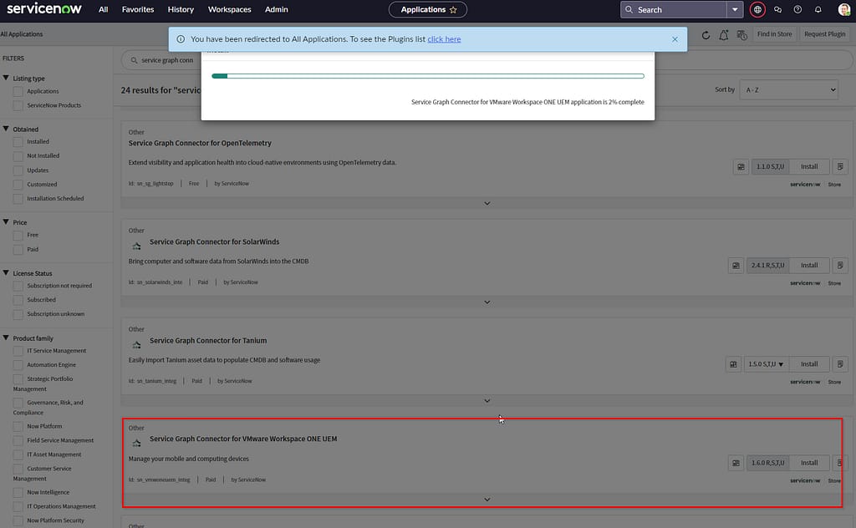Open the user profile avatar
856x528 pixels.
[843, 9]
